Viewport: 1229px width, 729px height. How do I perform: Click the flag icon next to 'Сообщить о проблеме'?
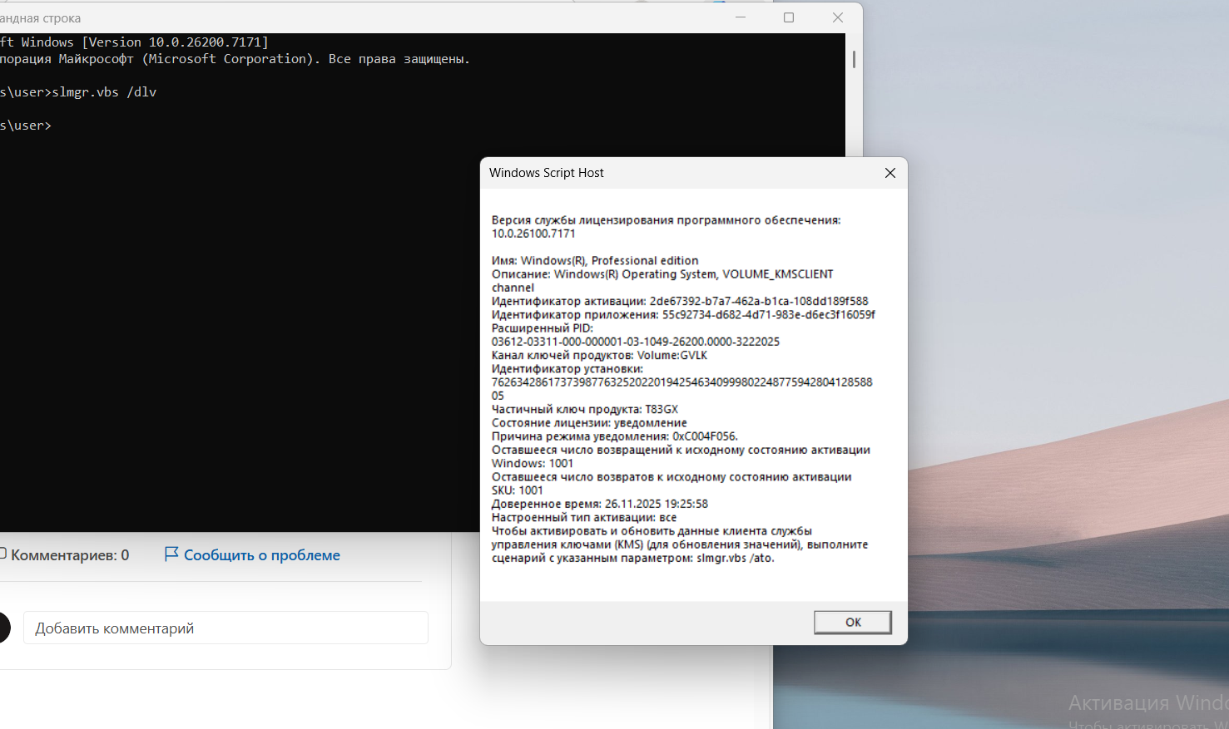171,554
